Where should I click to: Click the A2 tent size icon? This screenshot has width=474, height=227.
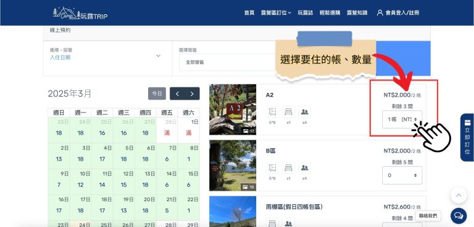coord(272,112)
